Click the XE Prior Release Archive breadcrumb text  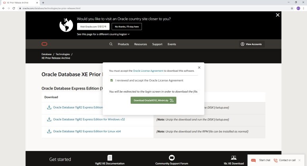pyautogui.click(x=56, y=58)
